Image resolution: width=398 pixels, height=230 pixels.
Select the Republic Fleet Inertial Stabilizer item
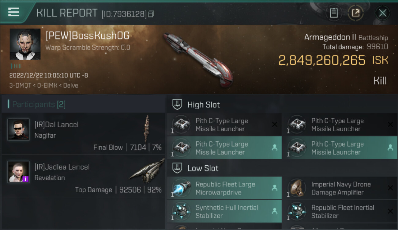point(340,211)
